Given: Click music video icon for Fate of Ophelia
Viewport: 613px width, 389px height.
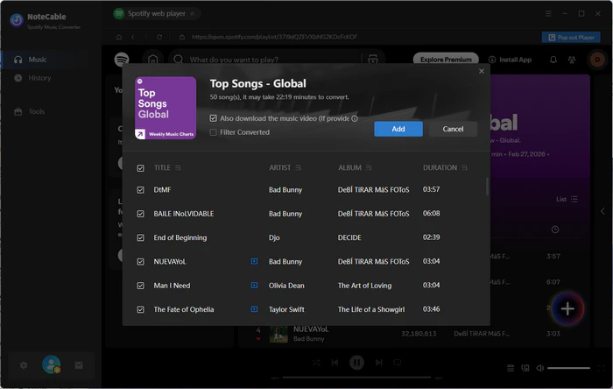Looking at the screenshot, I should click(254, 309).
